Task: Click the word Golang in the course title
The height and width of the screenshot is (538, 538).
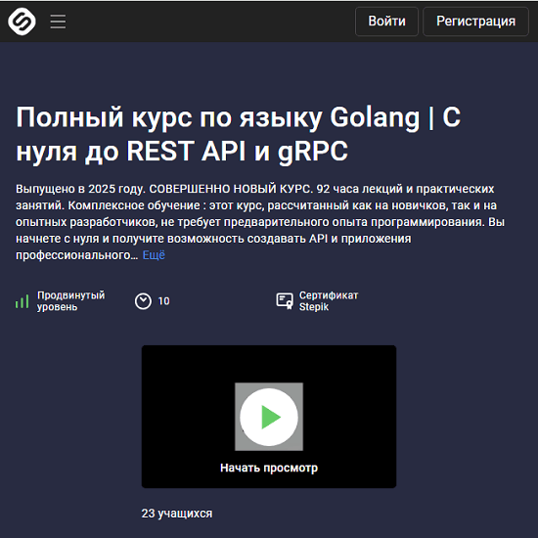Action: (375, 117)
